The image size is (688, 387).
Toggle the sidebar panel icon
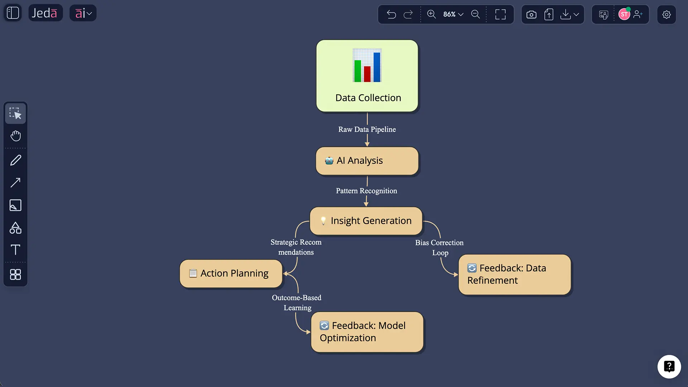[x=13, y=13]
